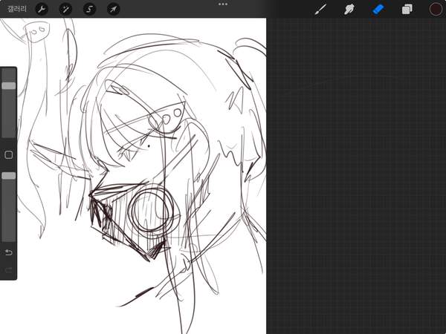The height and width of the screenshot is (334, 446).
Task: Undo the last stroke with undo arrow
Action: [x=9, y=252]
